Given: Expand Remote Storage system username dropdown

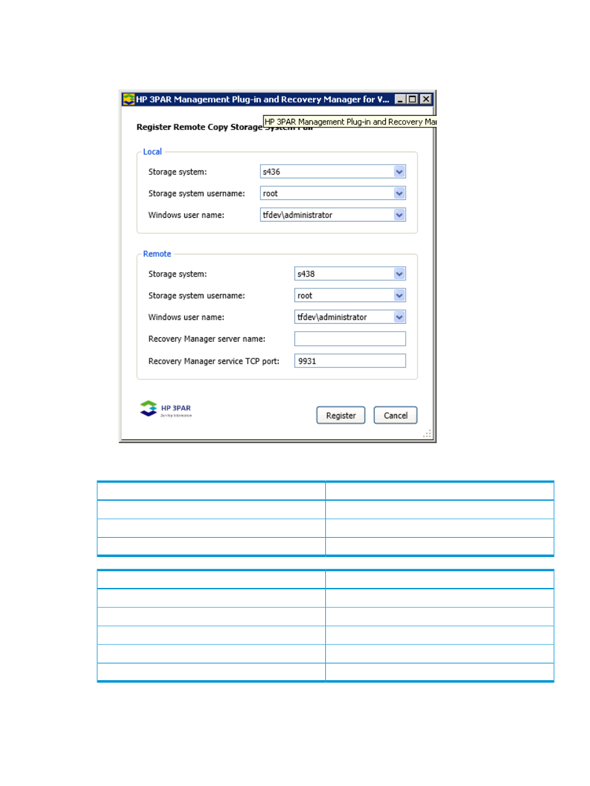Looking at the screenshot, I should point(400,296).
